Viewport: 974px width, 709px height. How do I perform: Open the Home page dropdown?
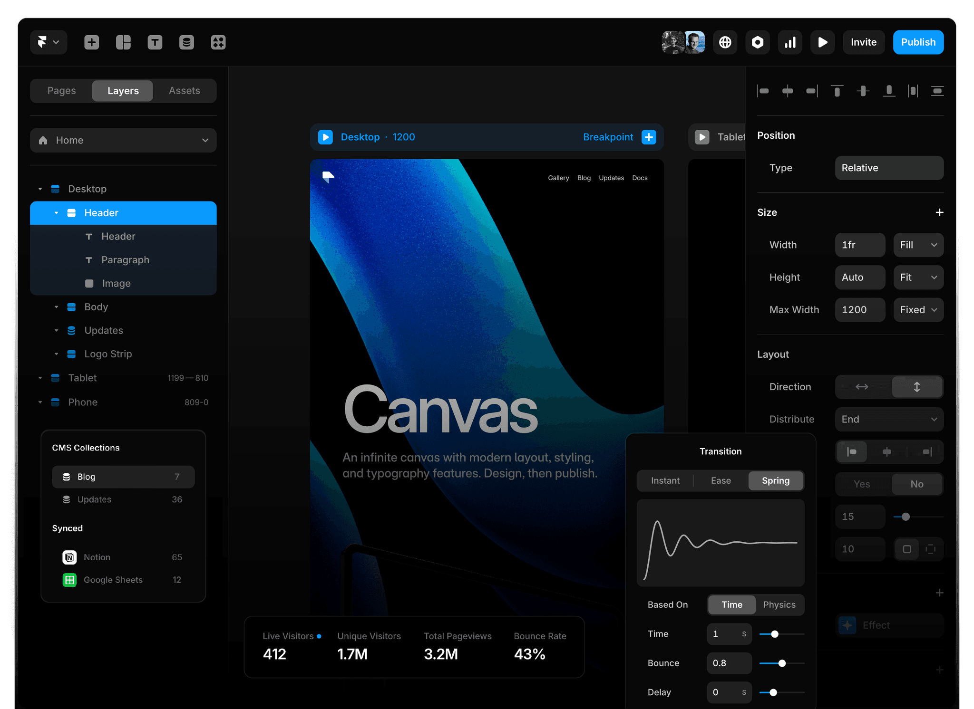(x=123, y=140)
